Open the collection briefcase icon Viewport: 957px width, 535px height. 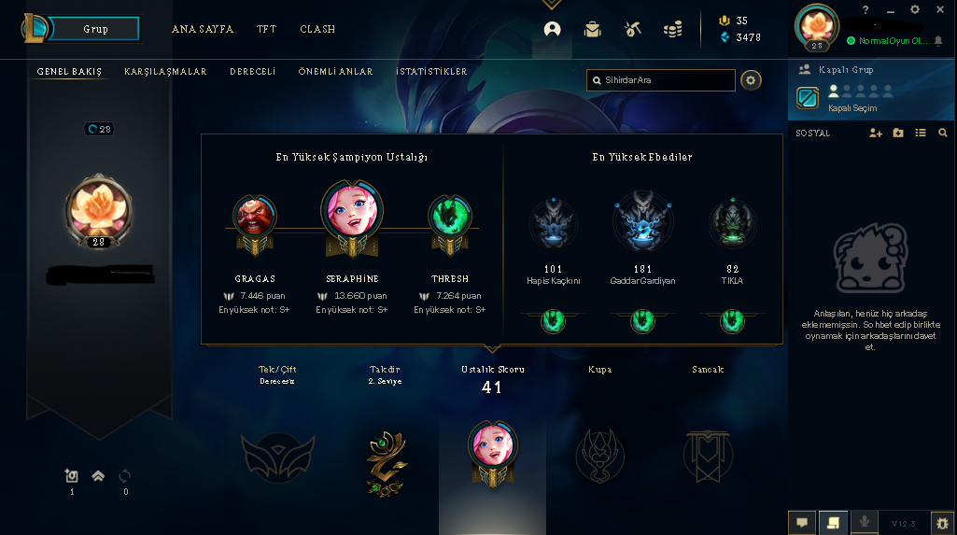click(x=592, y=29)
